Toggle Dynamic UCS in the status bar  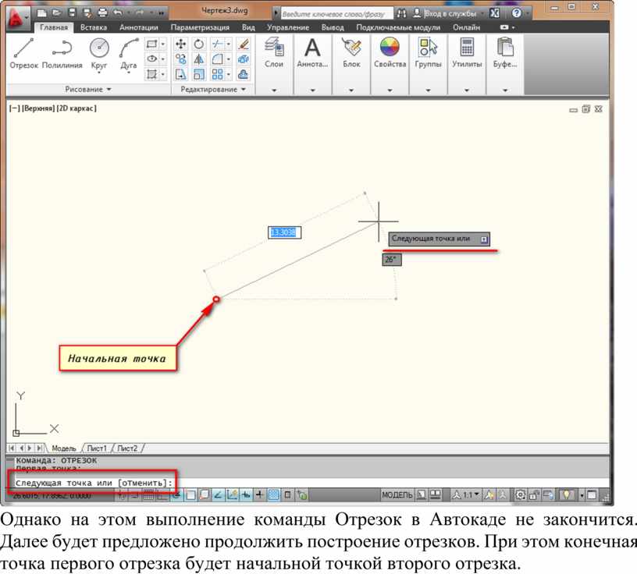(232, 495)
